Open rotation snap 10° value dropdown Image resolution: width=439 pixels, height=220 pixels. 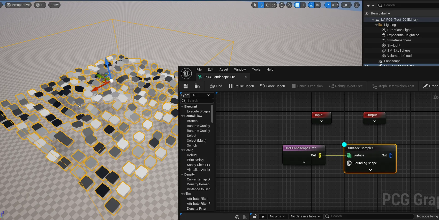318,5
